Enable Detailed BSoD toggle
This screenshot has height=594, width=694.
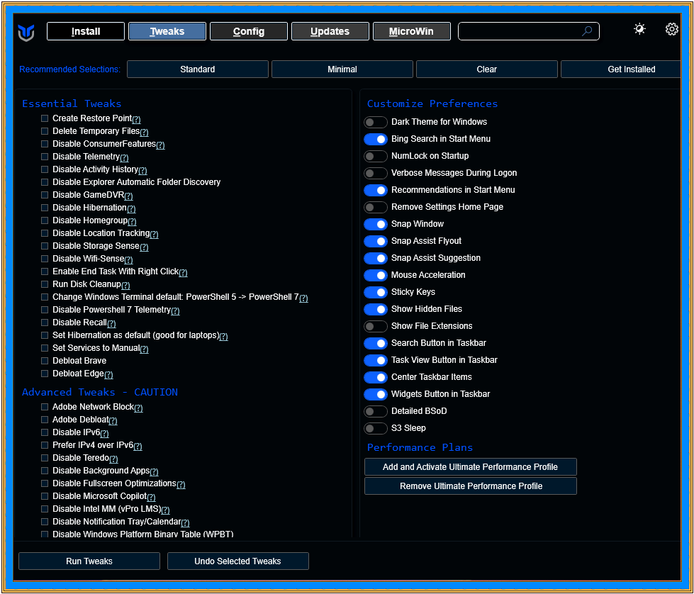click(x=375, y=411)
